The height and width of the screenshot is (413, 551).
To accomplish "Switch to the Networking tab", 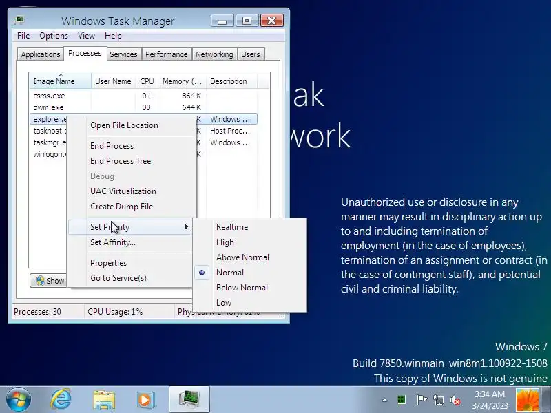I will (x=214, y=54).
